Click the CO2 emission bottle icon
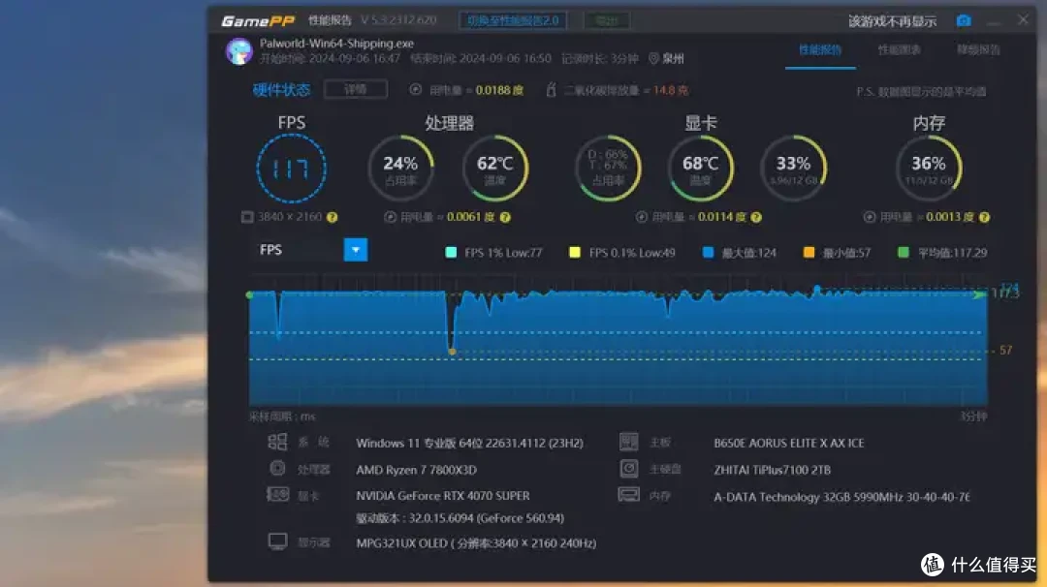Screen dimensions: 1047x587 click(551, 89)
